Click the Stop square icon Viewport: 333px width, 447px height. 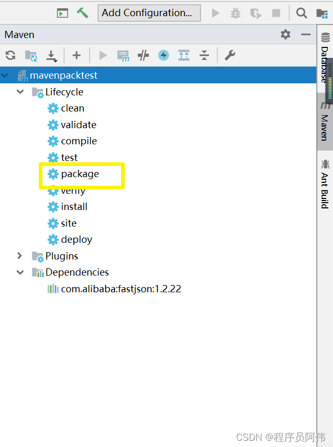pyautogui.click(x=276, y=13)
